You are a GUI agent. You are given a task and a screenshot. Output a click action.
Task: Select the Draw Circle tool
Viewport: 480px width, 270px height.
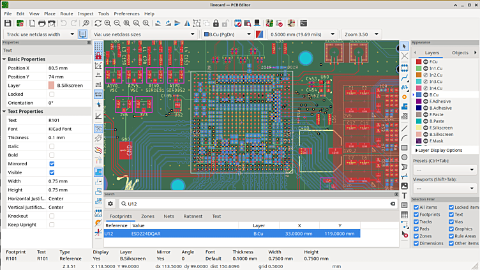(x=405, y=157)
